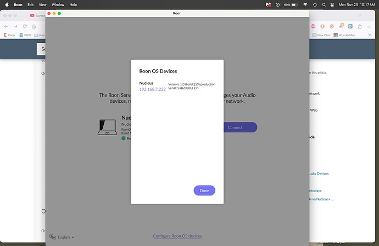Click the extensions house-puzzle icon in browser toolbar

(360, 26)
